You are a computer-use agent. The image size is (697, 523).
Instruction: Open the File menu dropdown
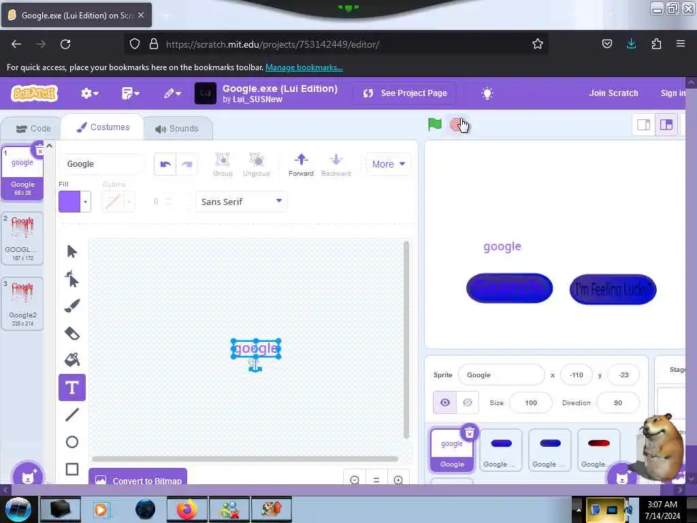[x=130, y=93]
